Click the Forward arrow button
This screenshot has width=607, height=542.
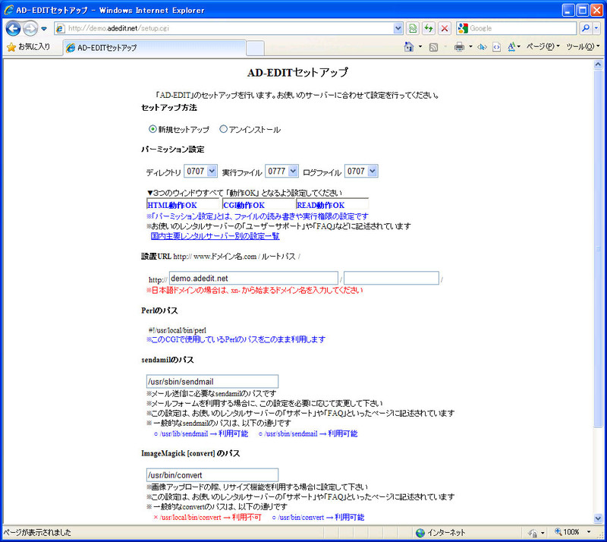coord(30,28)
